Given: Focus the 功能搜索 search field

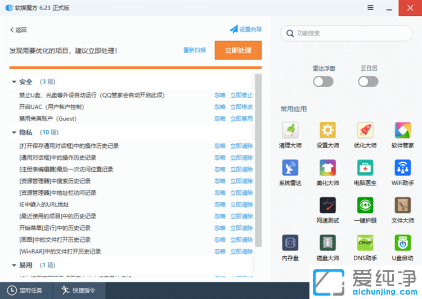Looking at the screenshot, I should 347,33.
